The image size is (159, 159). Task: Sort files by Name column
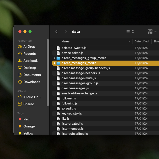[x=66, y=41]
